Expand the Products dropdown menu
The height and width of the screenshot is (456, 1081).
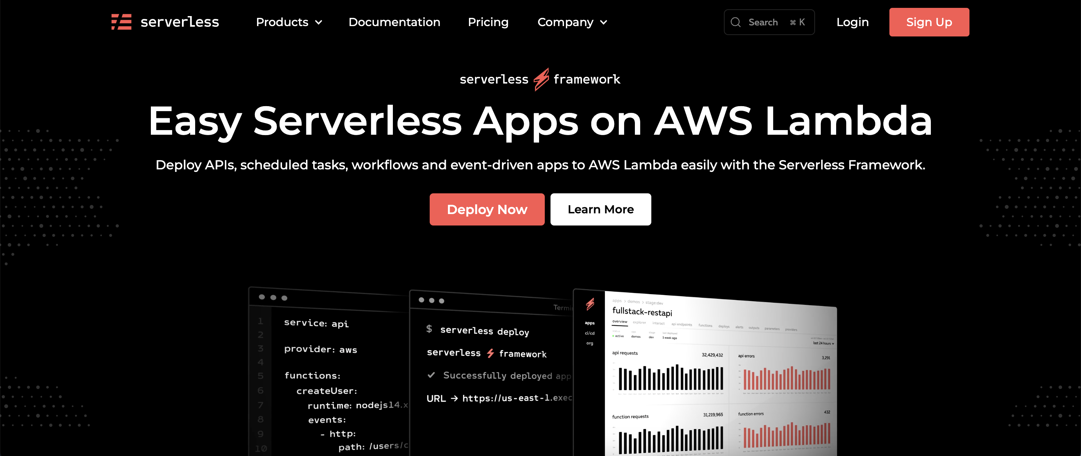(x=289, y=22)
